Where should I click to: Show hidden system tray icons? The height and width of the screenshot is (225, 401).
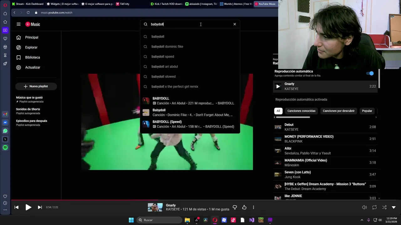(362, 220)
